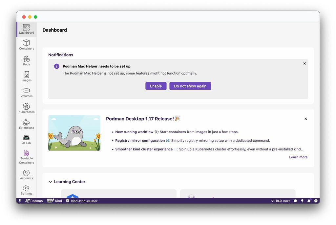
Task: Open the Kubernetes section
Action: point(26,108)
